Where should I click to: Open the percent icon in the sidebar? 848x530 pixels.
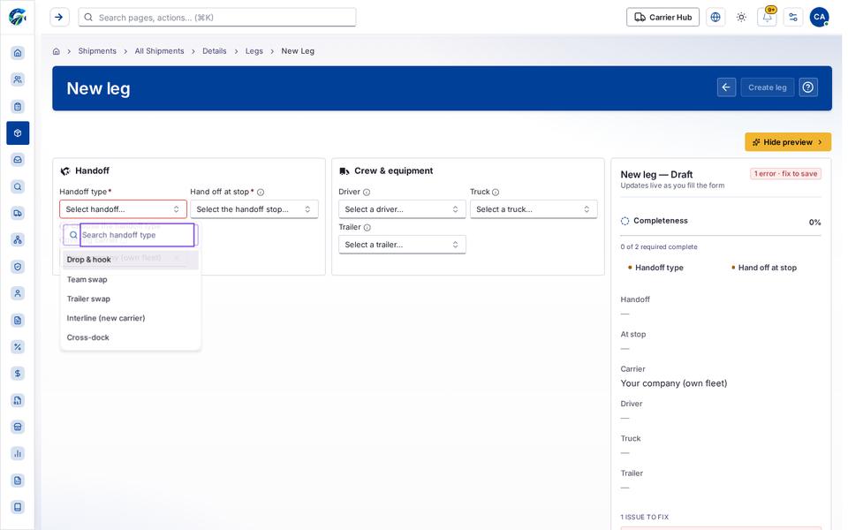tap(18, 346)
